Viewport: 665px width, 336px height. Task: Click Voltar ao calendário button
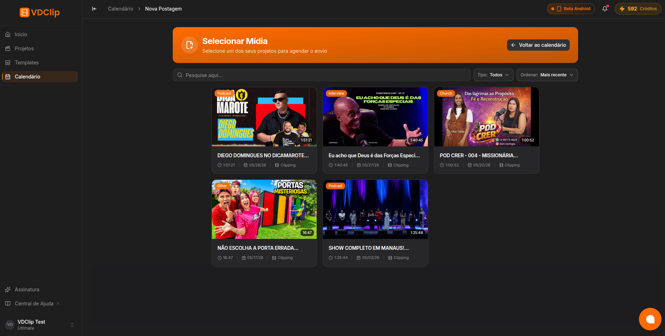pos(538,45)
